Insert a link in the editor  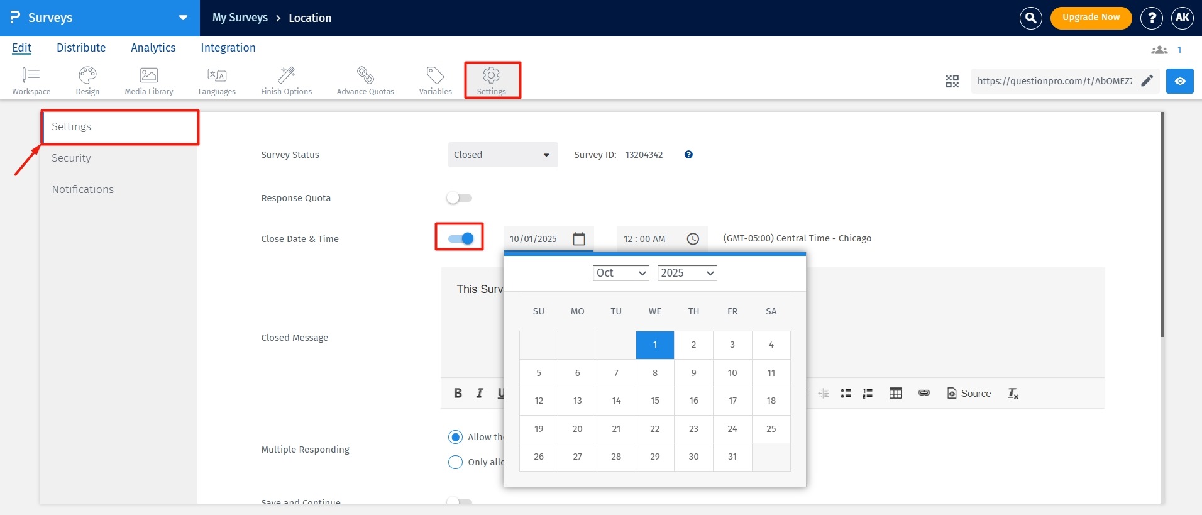click(924, 393)
